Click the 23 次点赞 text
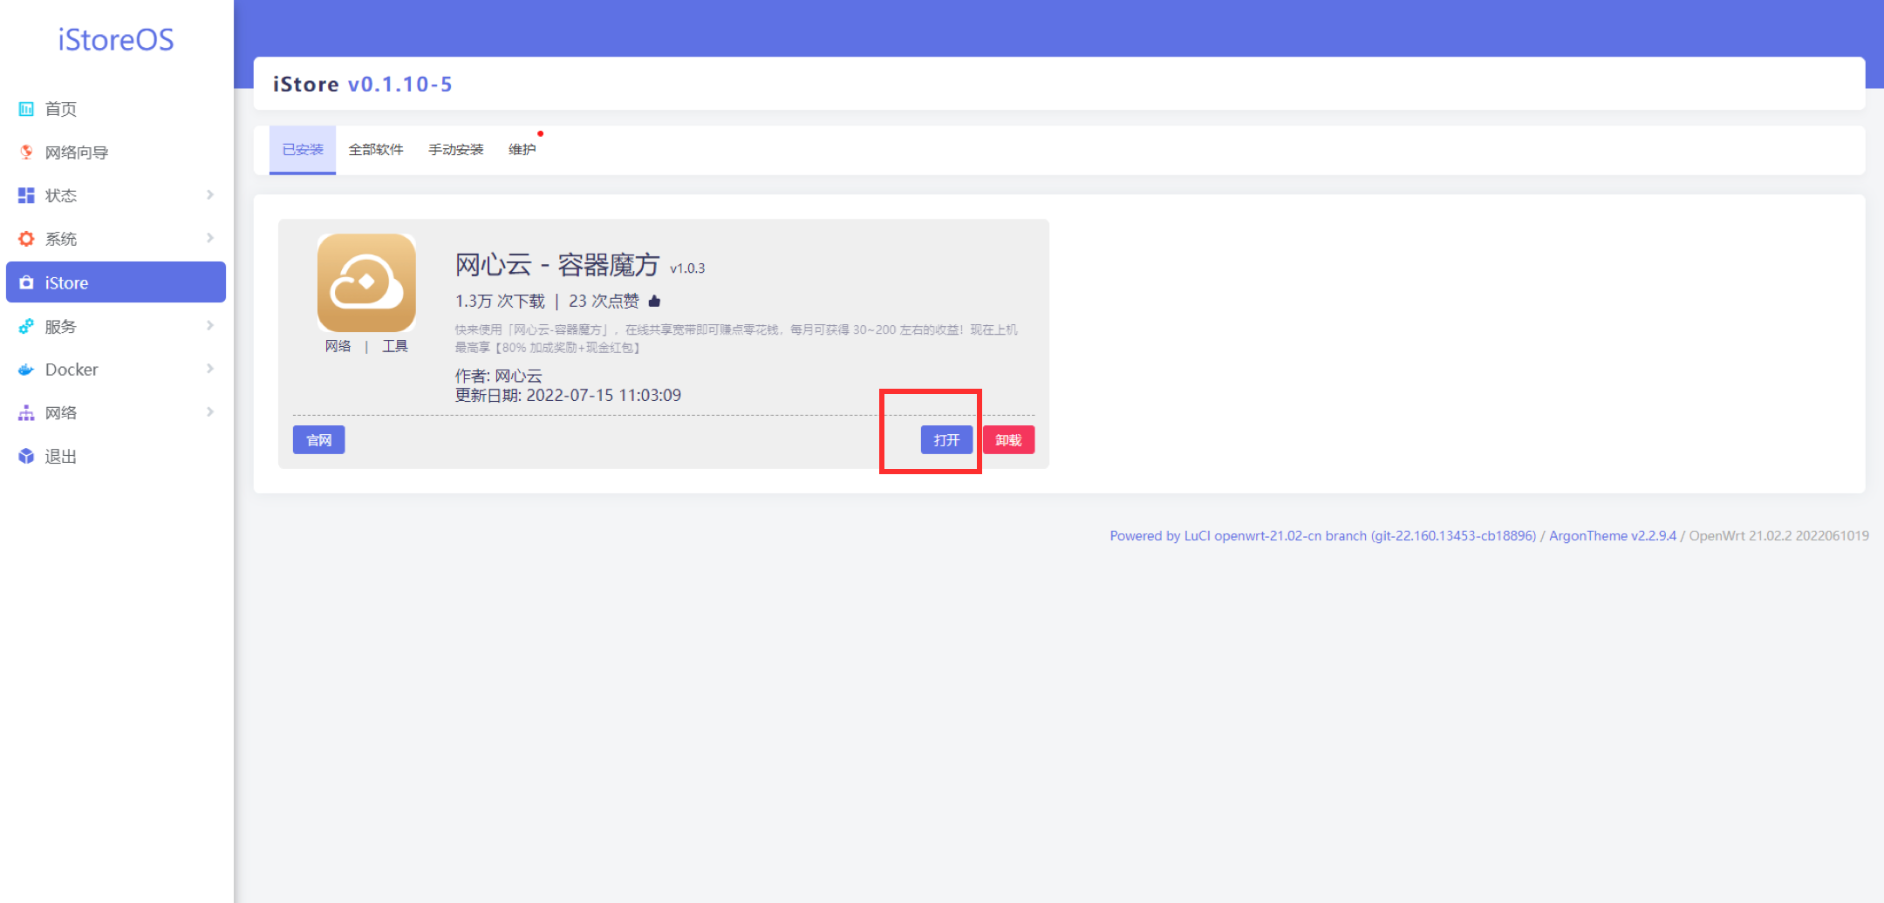Screen dimensions: 1884x903 point(604,301)
